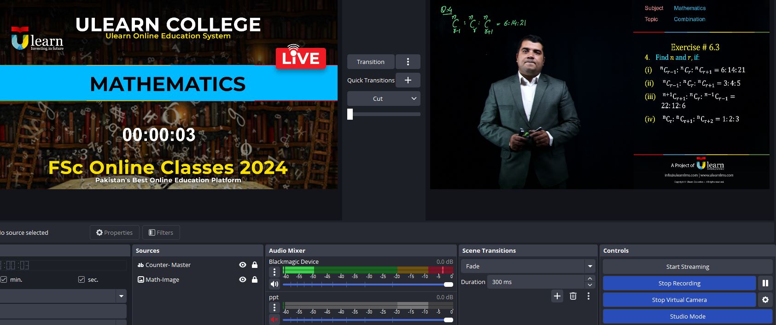This screenshot has height=325, width=776.
Task: Open the Fade scene transition dropdown
Action: [528, 266]
